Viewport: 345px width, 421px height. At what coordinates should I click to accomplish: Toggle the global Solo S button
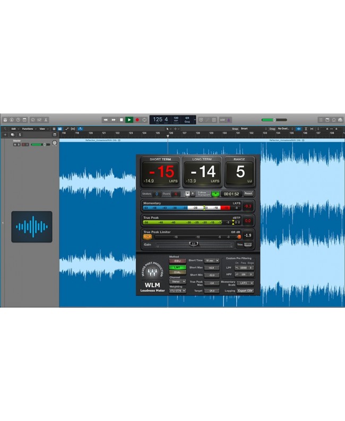20,135
